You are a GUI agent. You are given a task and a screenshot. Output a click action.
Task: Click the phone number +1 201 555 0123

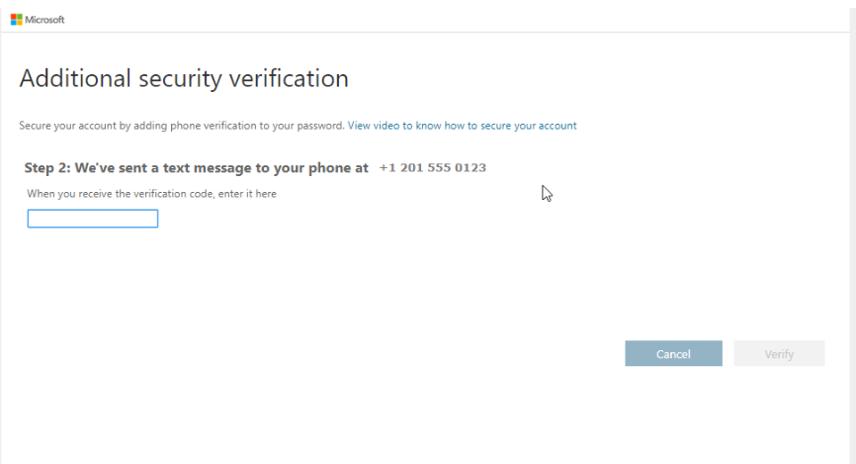432,168
